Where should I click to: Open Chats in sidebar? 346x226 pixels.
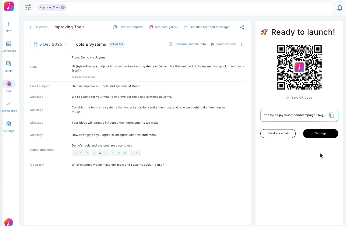pyautogui.click(x=9, y=67)
